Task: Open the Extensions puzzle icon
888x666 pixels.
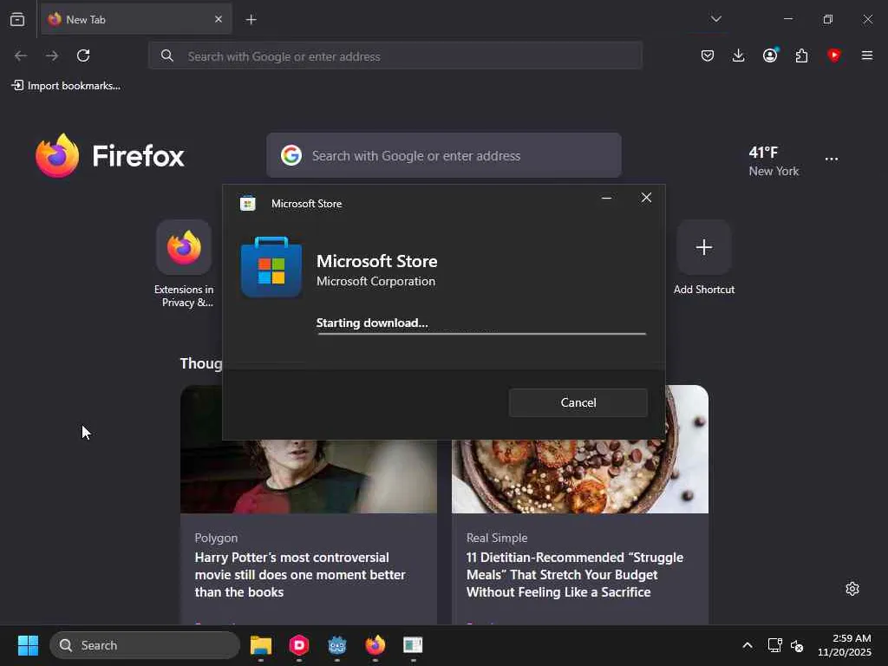Action: [801, 55]
